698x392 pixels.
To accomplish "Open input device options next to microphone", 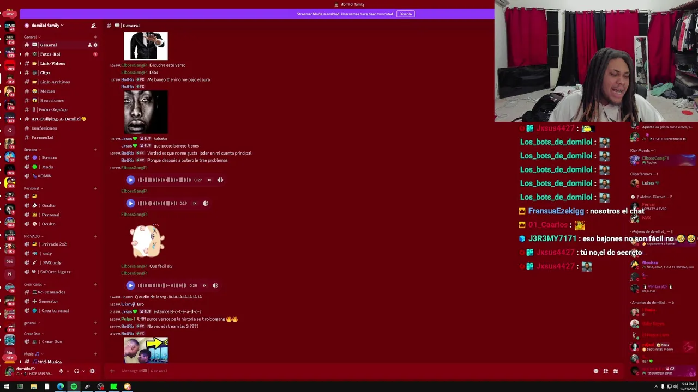I will 68,371.
